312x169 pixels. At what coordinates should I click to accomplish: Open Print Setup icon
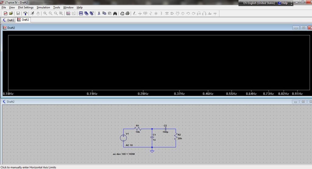coord(122,13)
